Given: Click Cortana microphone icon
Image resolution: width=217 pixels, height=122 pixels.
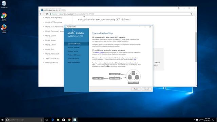Looking at the screenshot, I should (42, 120).
